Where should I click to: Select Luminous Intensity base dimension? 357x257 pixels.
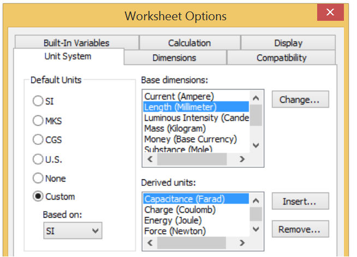(x=197, y=118)
